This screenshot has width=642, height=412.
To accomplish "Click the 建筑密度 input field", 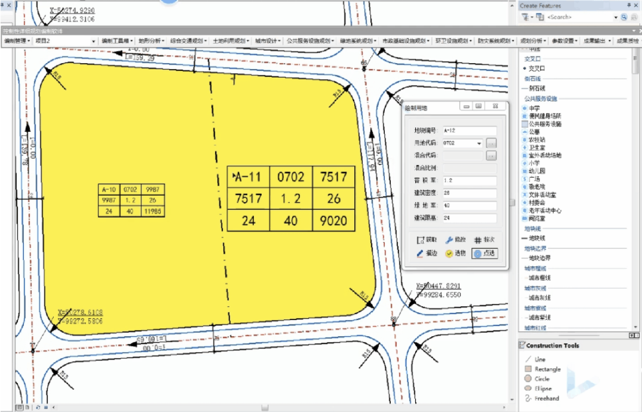I will (470, 193).
